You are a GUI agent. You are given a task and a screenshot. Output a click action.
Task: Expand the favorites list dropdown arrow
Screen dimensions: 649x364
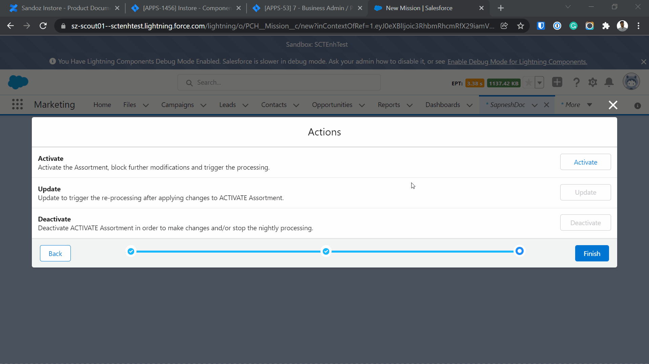(540, 82)
